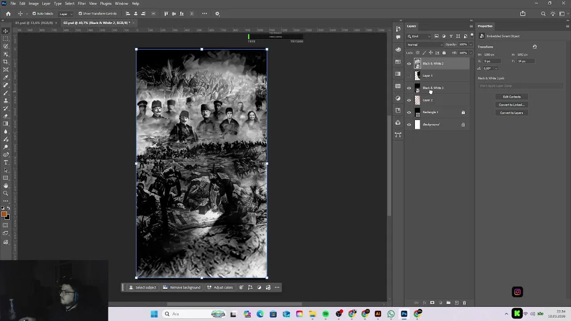Image resolution: width=571 pixels, height=321 pixels.
Task: Open the Image menu
Action: click(x=33, y=4)
